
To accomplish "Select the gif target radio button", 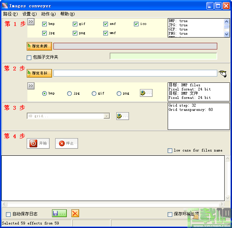I will click(x=94, y=93).
